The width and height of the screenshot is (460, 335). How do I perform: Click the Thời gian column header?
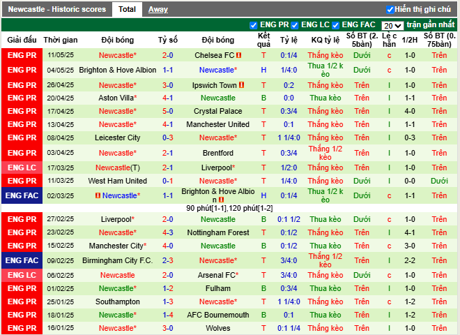click(x=61, y=40)
